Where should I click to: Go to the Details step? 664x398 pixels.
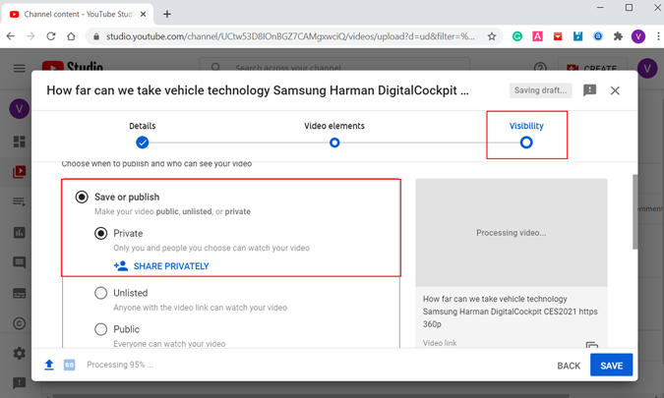click(x=143, y=136)
